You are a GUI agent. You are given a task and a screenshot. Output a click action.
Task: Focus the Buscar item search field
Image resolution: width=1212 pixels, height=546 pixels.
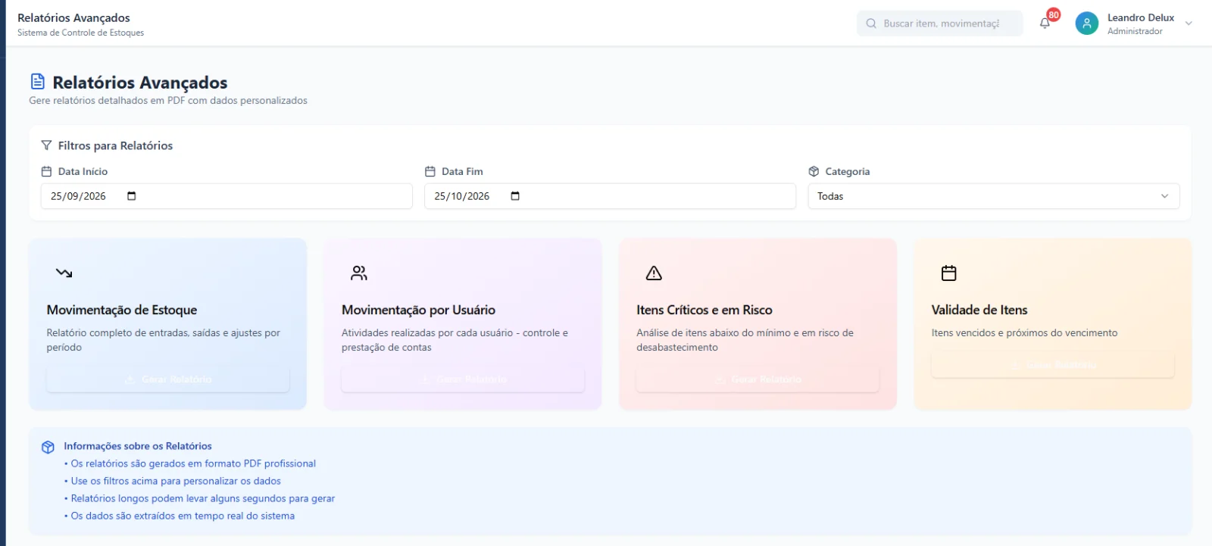(940, 23)
